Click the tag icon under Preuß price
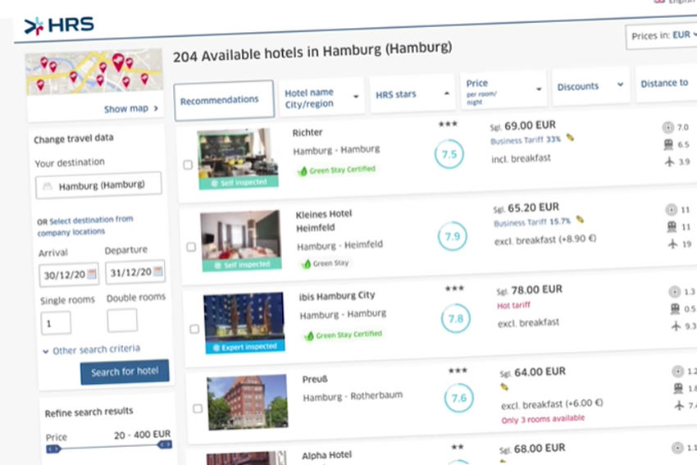 pyautogui.click(x=504, y=387)
